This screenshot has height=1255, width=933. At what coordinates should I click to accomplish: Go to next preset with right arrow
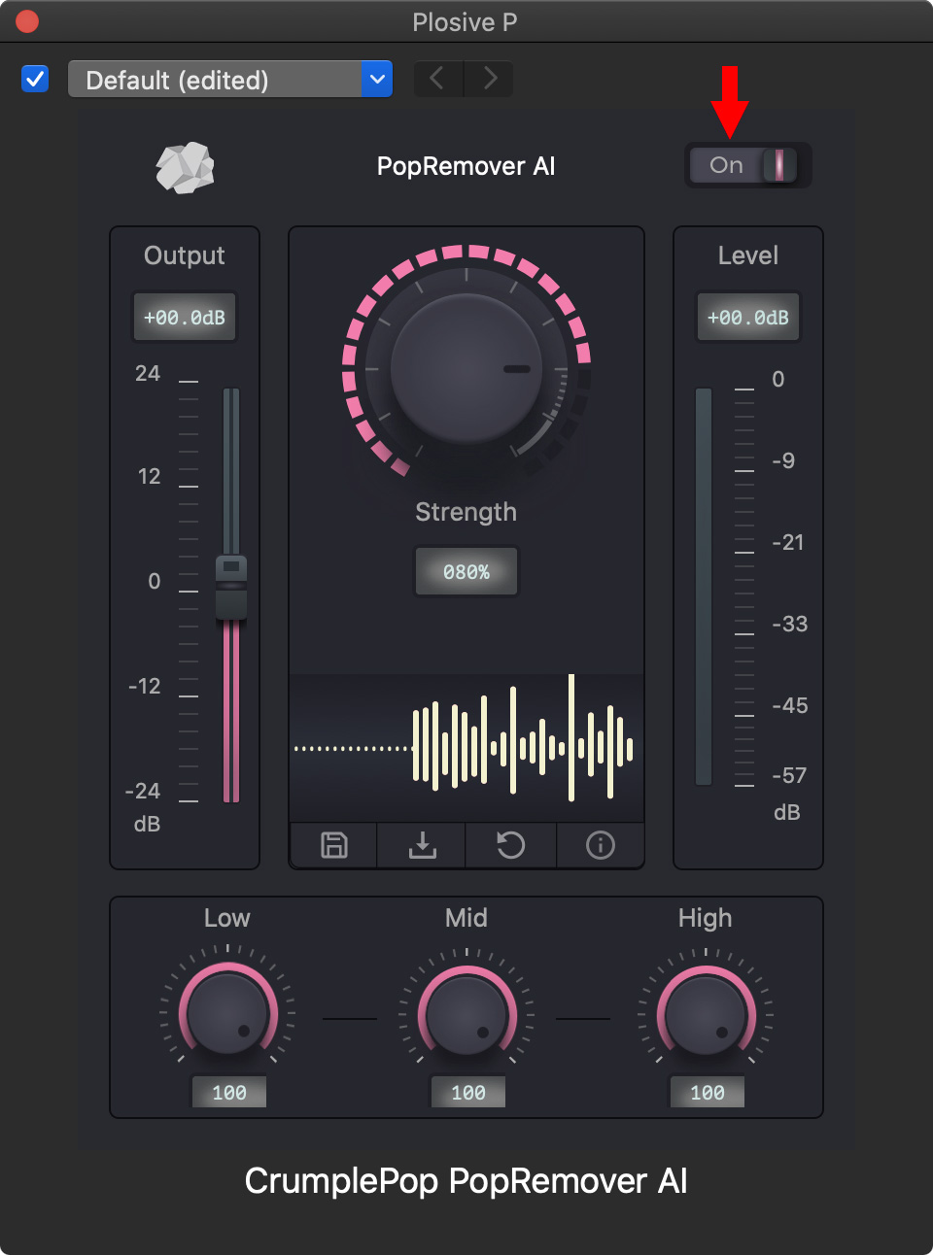click(x=489, y=79)
